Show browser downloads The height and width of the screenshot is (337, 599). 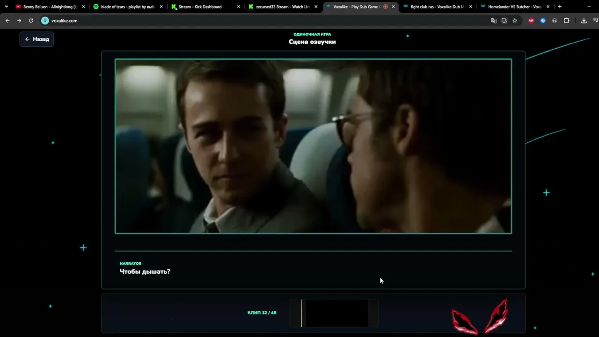click(x=584, y=21)
